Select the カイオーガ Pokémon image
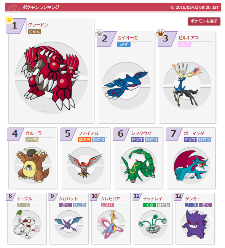225x248 pixels. point(126,86)
